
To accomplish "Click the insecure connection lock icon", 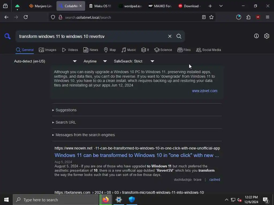I will coord(60,17).
